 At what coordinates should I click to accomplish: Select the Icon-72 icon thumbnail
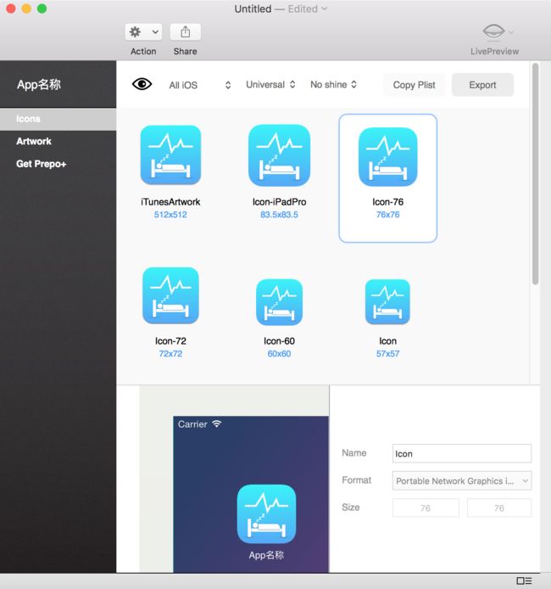click(x=170, y=295)
